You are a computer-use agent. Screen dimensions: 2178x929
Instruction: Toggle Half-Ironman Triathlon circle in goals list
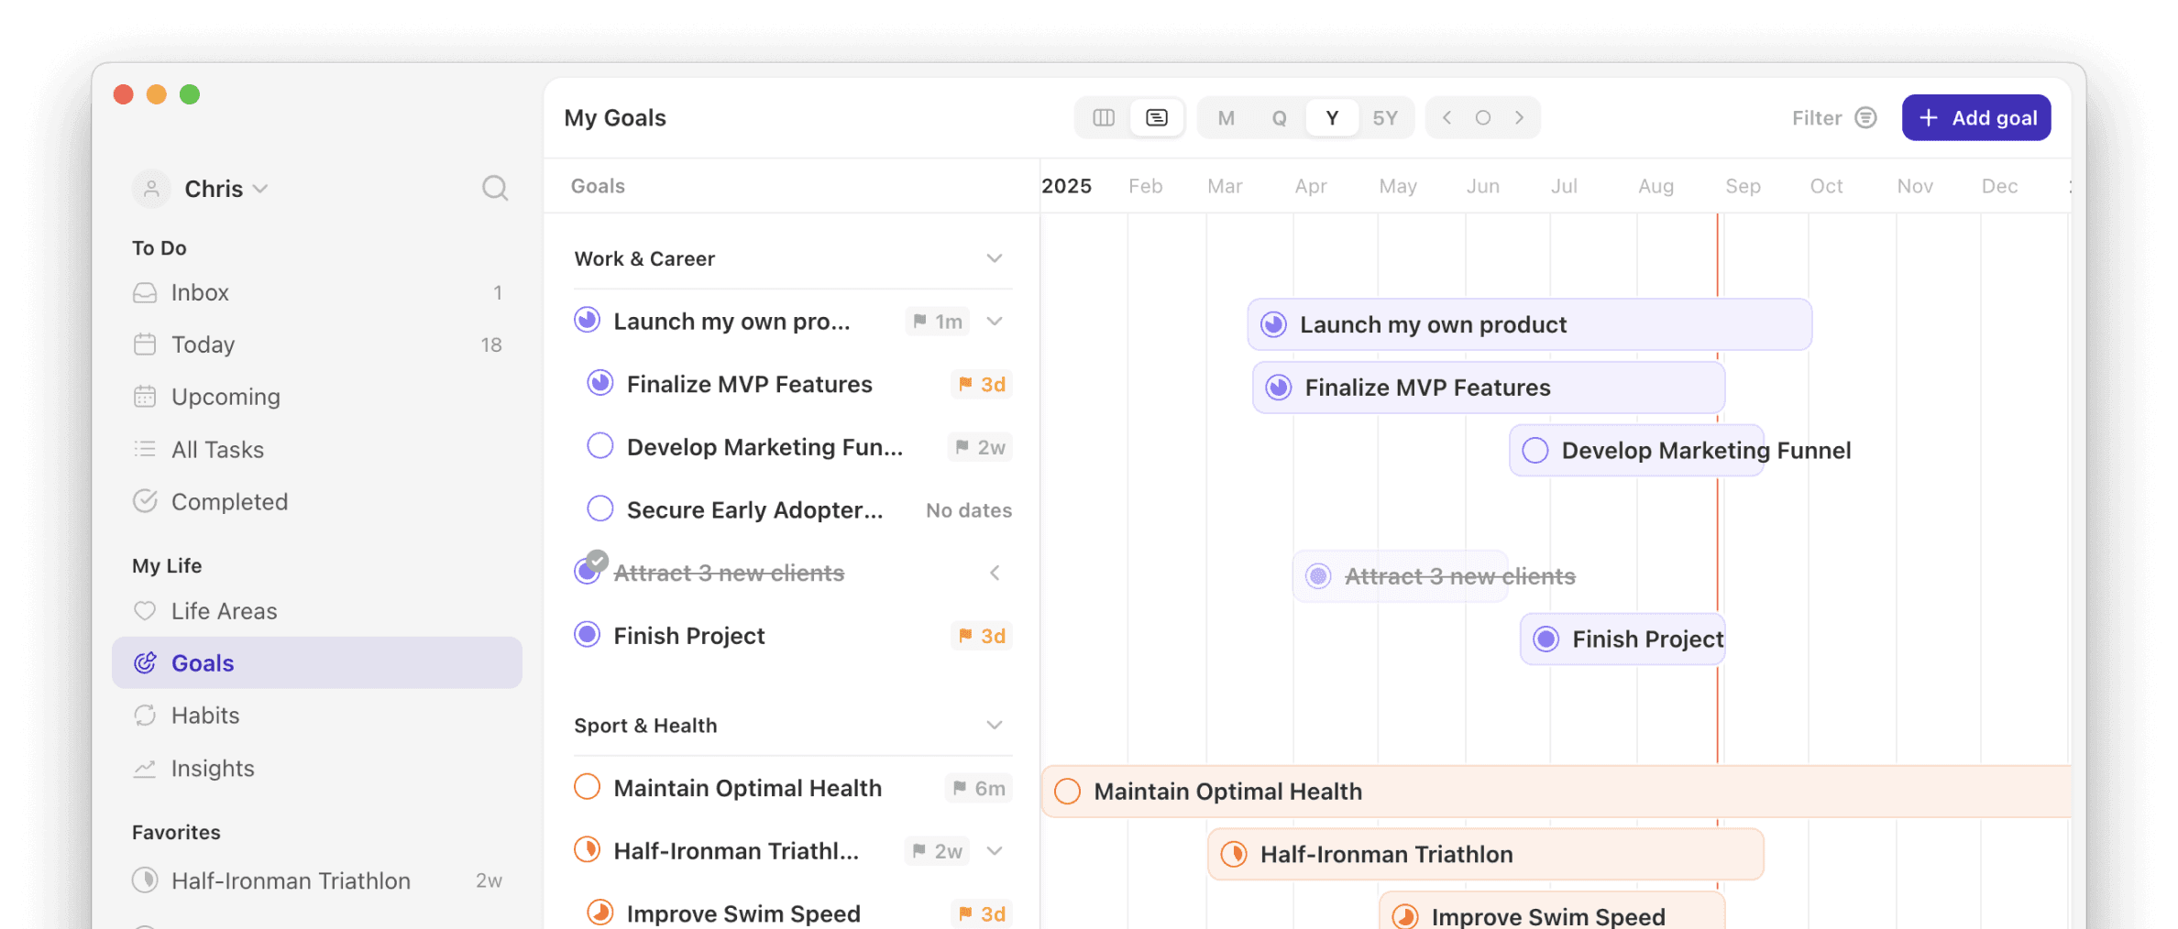pos(587,849)
